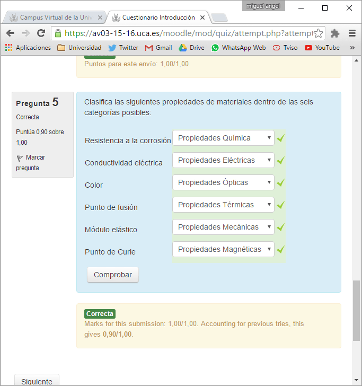Click the Punto de Curie label

(x=110, y=252)
